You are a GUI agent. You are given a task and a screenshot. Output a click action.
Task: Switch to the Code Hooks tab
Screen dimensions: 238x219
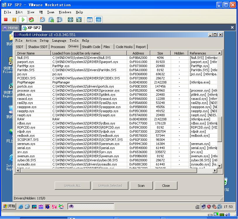click(x=124, y=47)
